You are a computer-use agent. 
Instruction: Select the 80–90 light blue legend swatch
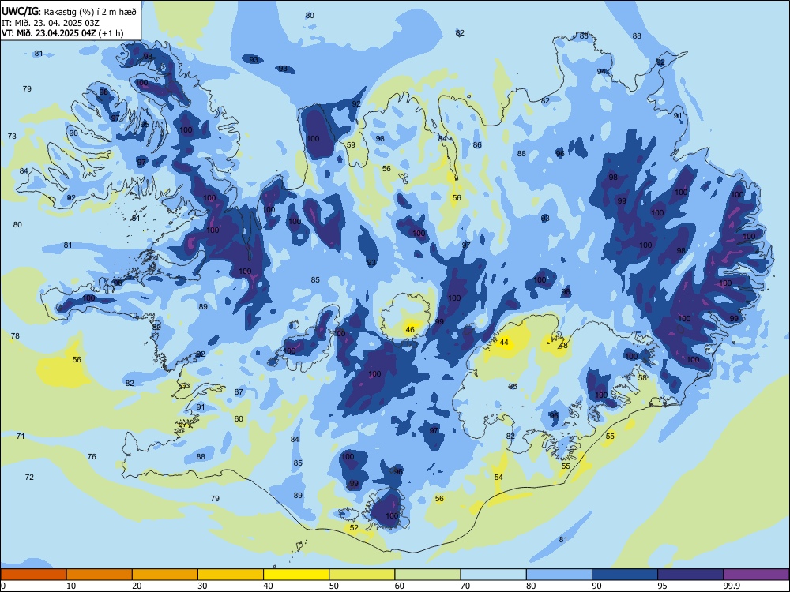(559, 575)
